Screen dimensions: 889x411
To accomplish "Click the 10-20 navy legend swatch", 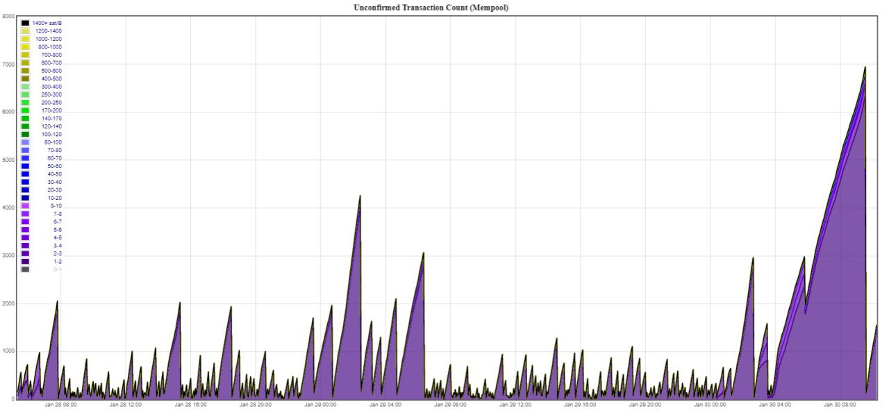I will 25,198.
